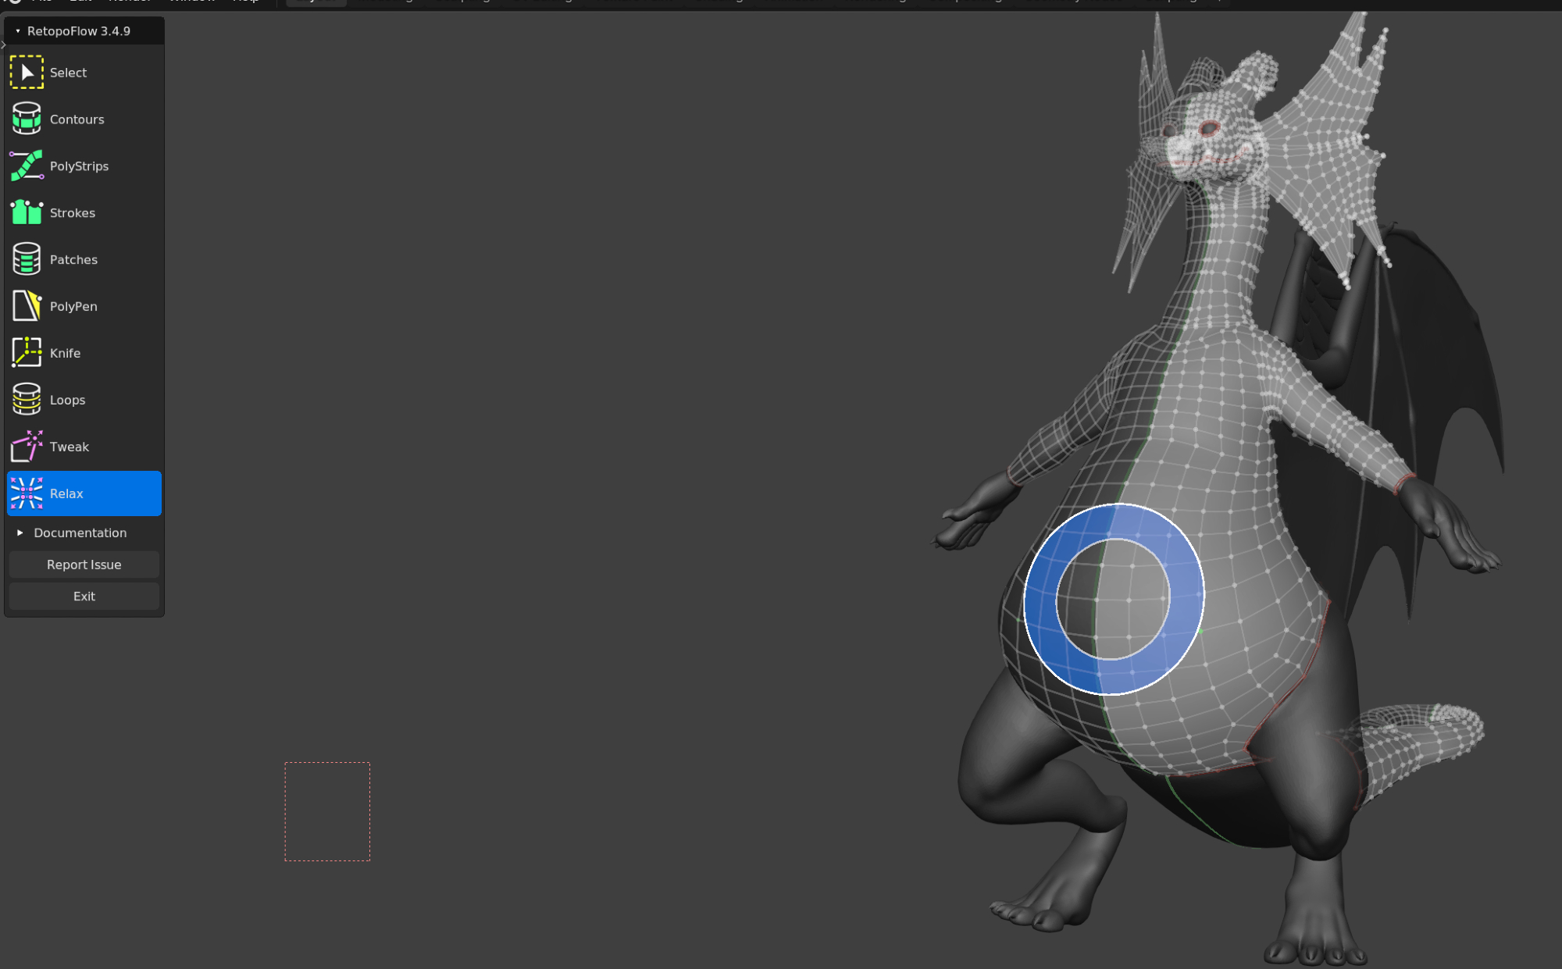This screenshot has height=969, width=1562.
Task: Activate the Select tool icon
Action: [27, 72]
